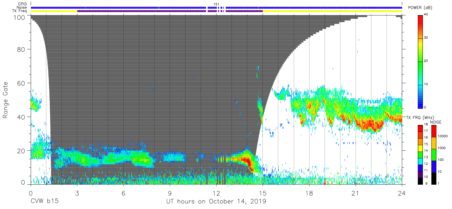
Task: Click the 20 tick on the Range Gate axis
Action: 21,151
